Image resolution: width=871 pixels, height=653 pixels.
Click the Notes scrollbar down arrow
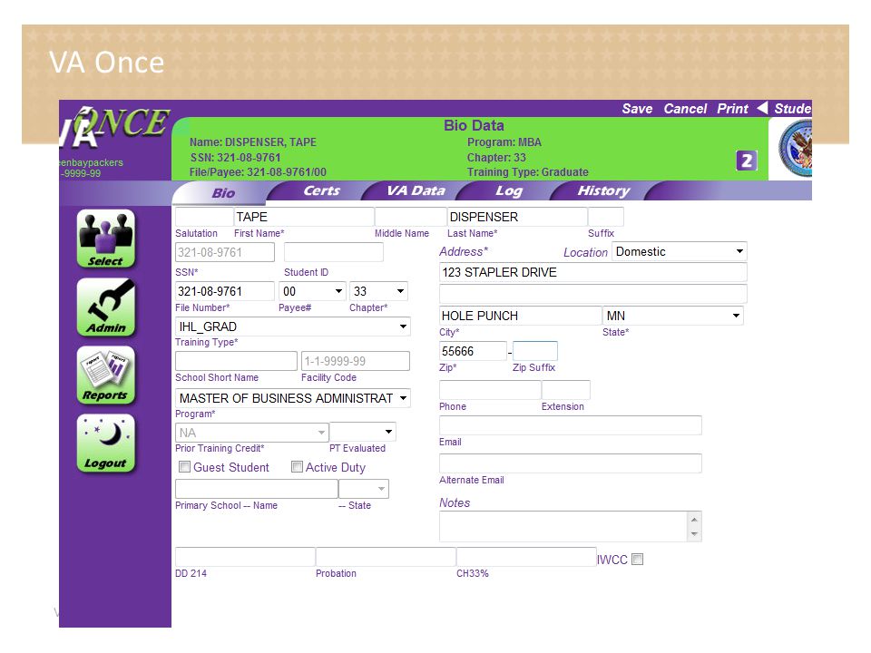coord(694,533)
